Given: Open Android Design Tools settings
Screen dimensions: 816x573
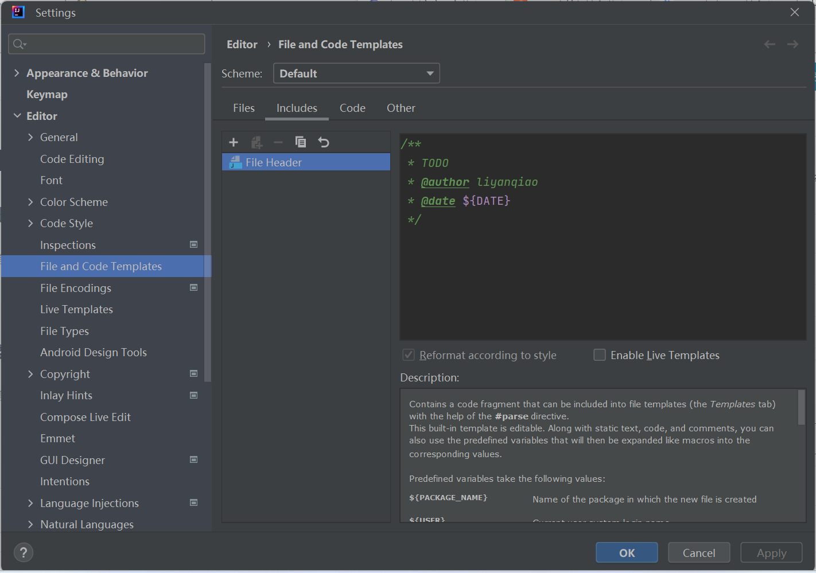Looking at the screenshot, I should coord(94,352).
